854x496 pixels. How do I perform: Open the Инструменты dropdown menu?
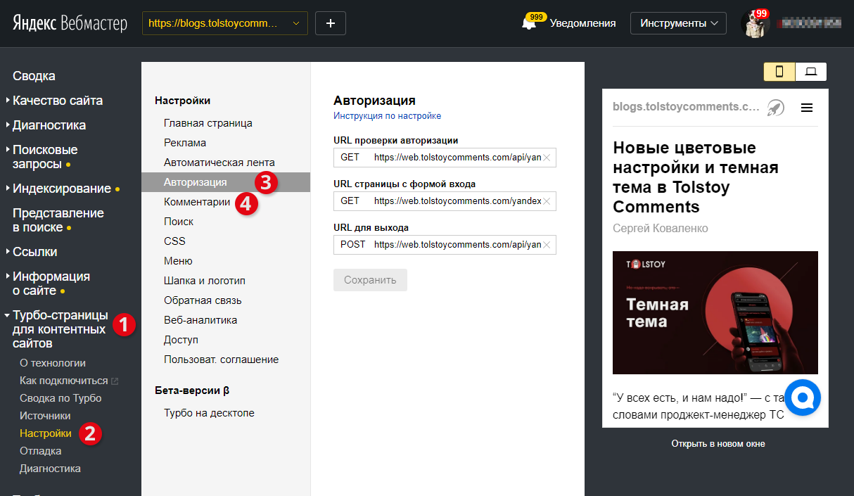679,23
